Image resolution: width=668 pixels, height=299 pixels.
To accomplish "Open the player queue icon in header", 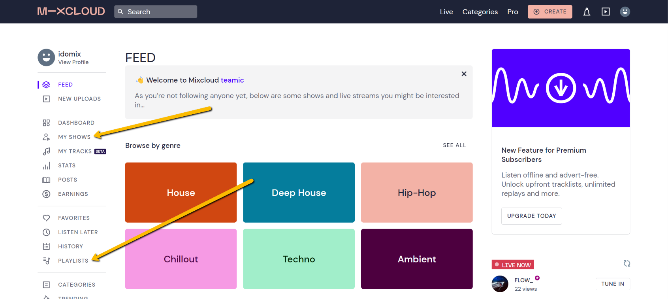I will coord(606,12).
